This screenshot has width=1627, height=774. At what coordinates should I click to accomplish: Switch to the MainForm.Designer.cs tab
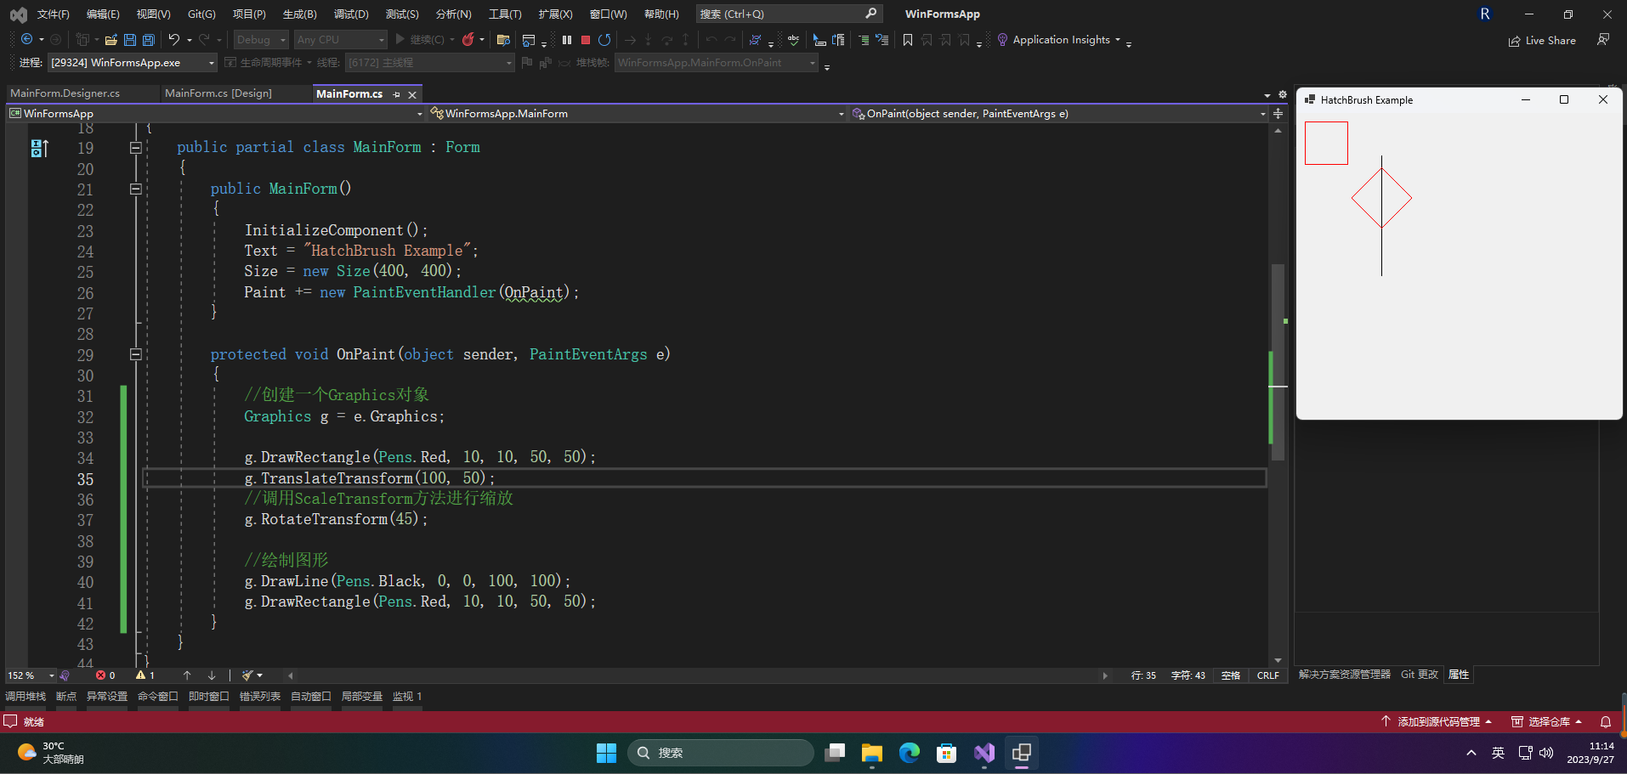[x=65, y=93]
